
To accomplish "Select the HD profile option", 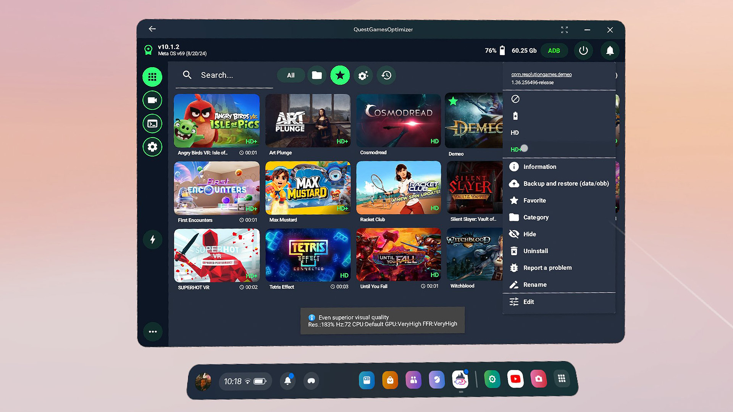I will tap(515, 133).
